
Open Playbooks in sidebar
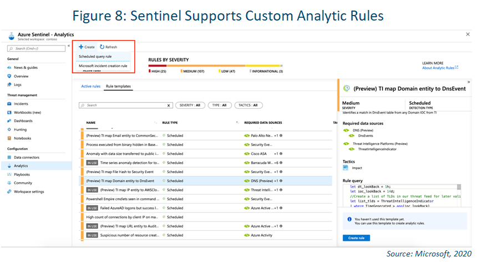tap(22, 175)
